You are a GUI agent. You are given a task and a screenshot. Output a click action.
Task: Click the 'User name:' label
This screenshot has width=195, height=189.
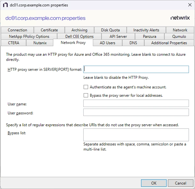[x=17, y=104]
